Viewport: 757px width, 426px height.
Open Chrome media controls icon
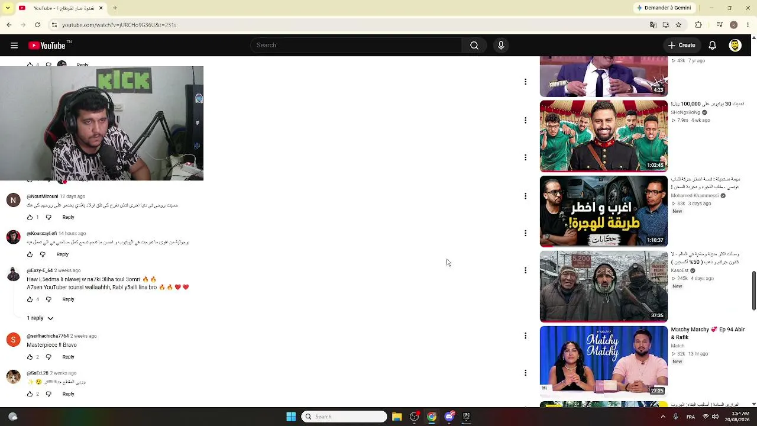pos(719,25)
